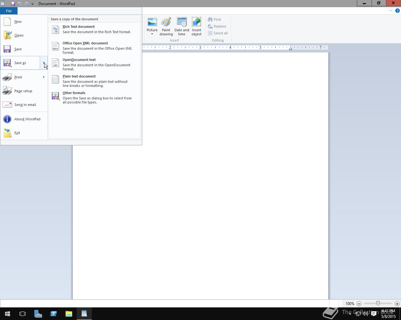
Task: Click the network tray icon
Action: (358, 314)
